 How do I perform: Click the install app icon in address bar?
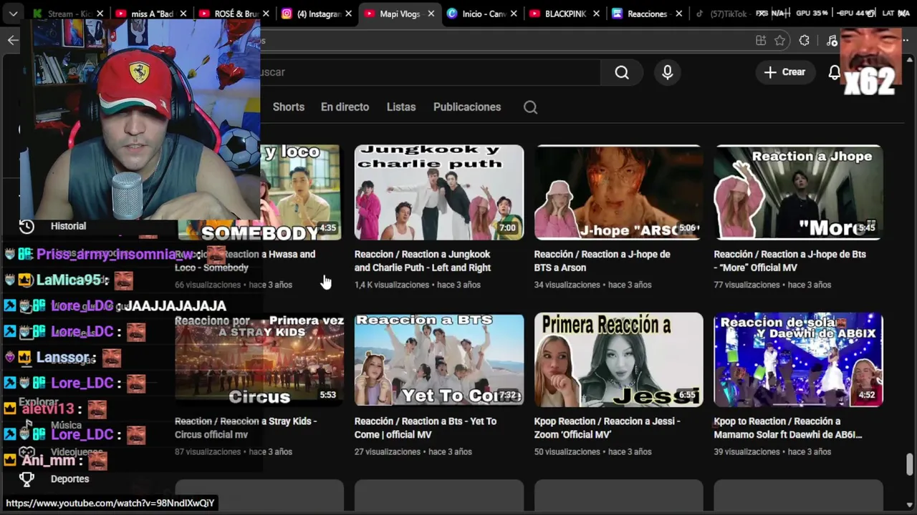761,41
